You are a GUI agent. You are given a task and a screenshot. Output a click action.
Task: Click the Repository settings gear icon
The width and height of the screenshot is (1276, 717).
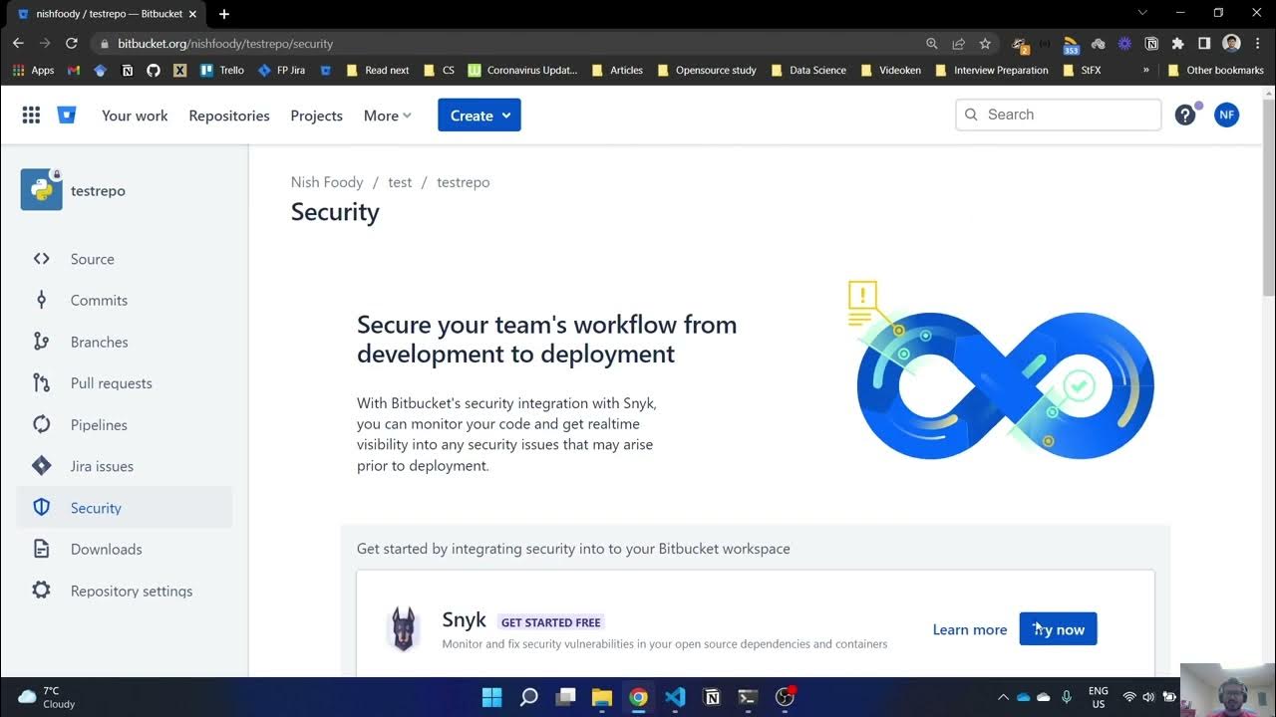click(41, 591)
